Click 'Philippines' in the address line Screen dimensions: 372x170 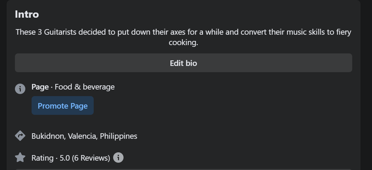[x=118, y=136]
